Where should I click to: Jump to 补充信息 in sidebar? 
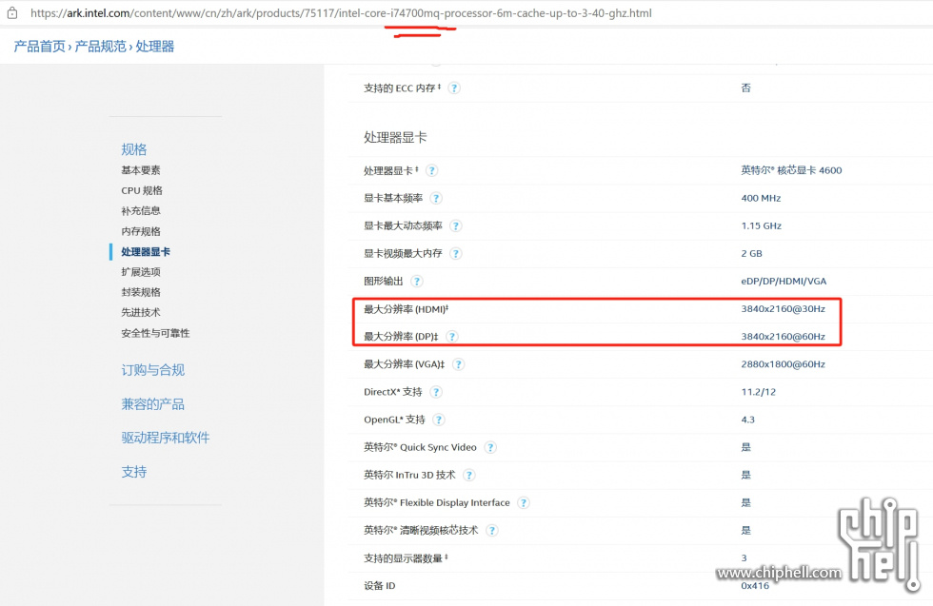(x=141, y=210)
